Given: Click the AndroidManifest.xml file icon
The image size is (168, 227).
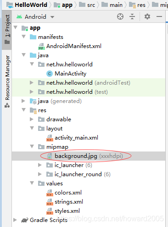Looking at the screenshot, I should 41,46.
